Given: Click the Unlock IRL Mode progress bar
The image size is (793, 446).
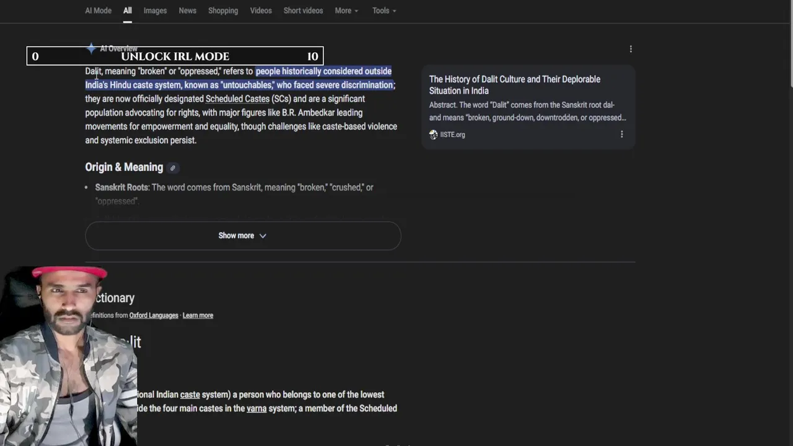Looking at the screenshot, I should tap(175, 56).
